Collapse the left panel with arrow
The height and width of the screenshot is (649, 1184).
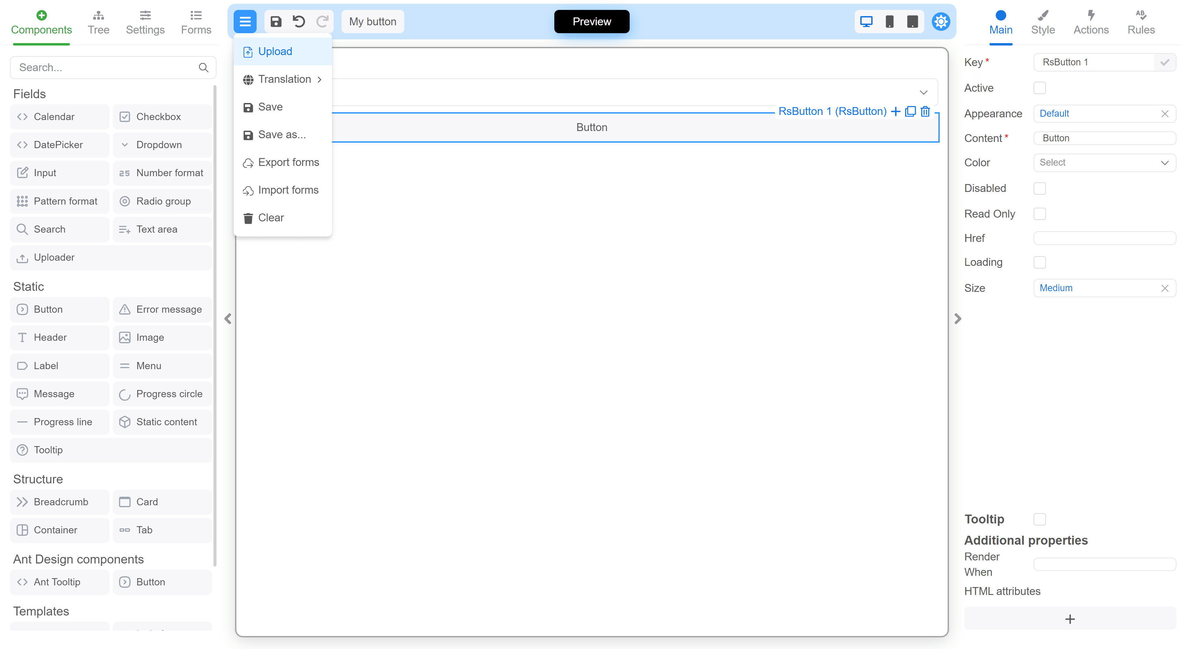click(228, 319)
